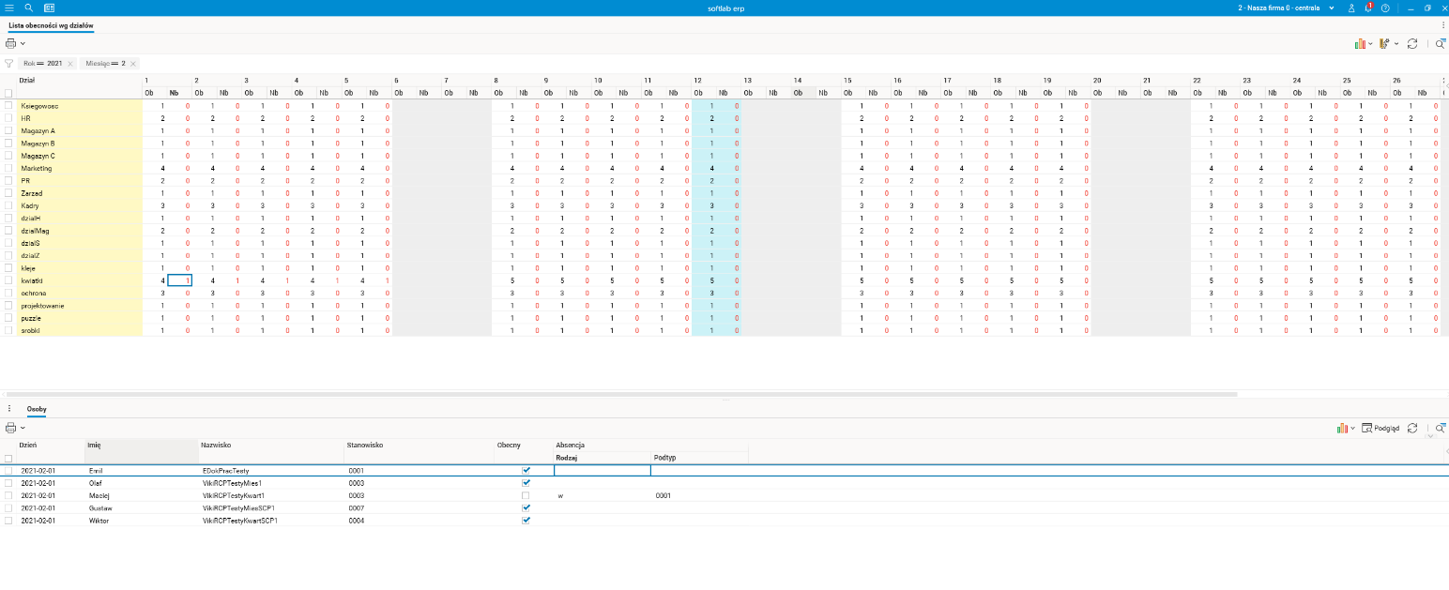Viewport: 1449px width, 590px height.
Task: Click the printer icon in the upper toolbar
Action: point(11,43)
